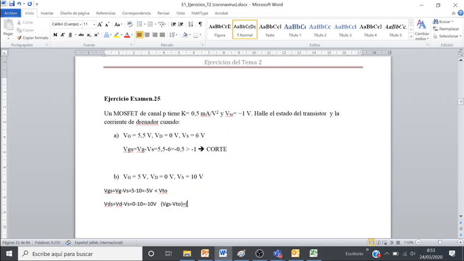464x261 pixels.
Task: Open the Insertar tab
Action: click(47, 13)
